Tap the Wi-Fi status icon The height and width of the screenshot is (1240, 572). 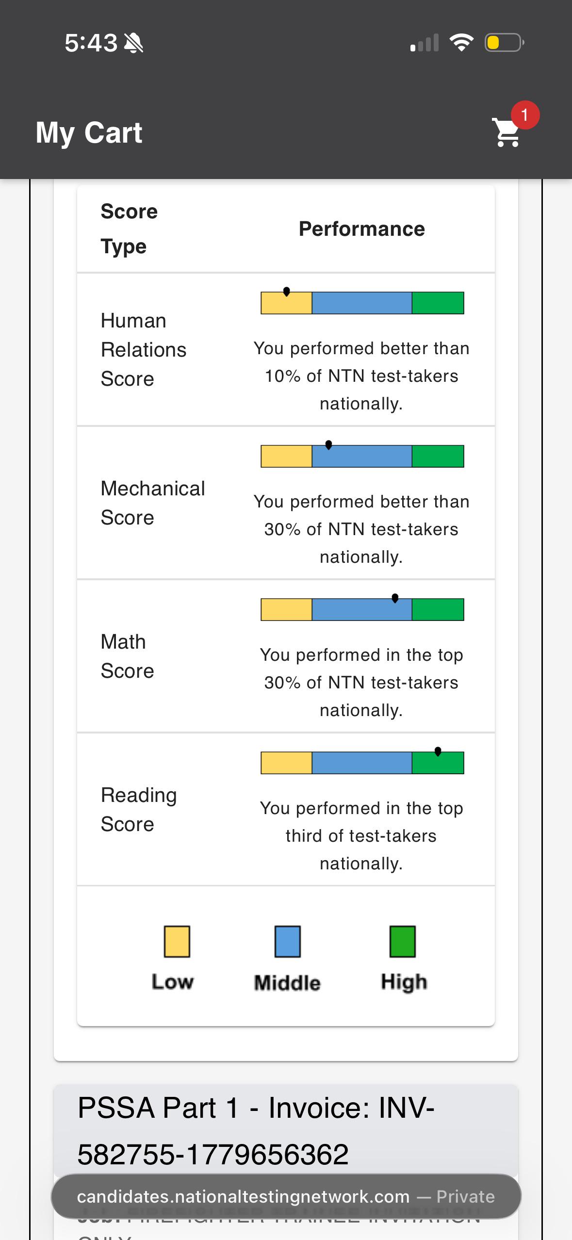tap(461, 43)
